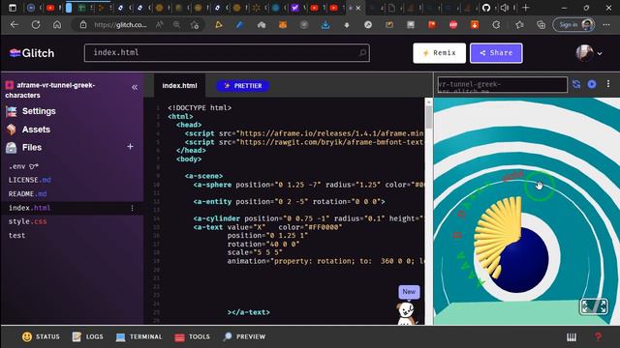The width and height of the screenshot is (620, 348).
Task: Click the a-scene tag on line 9
Action: [203, 176]
